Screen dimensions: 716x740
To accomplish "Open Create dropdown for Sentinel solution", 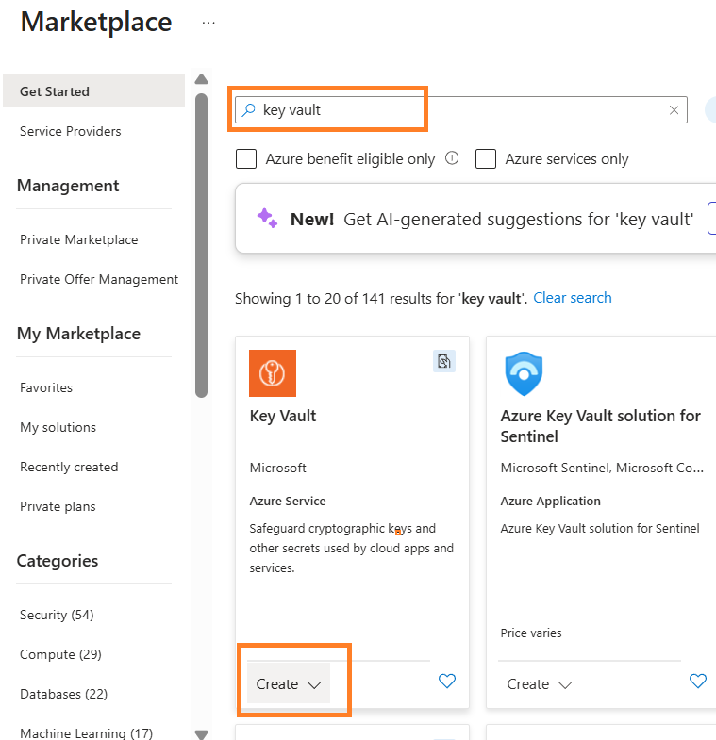I will [x=540, y=684].
